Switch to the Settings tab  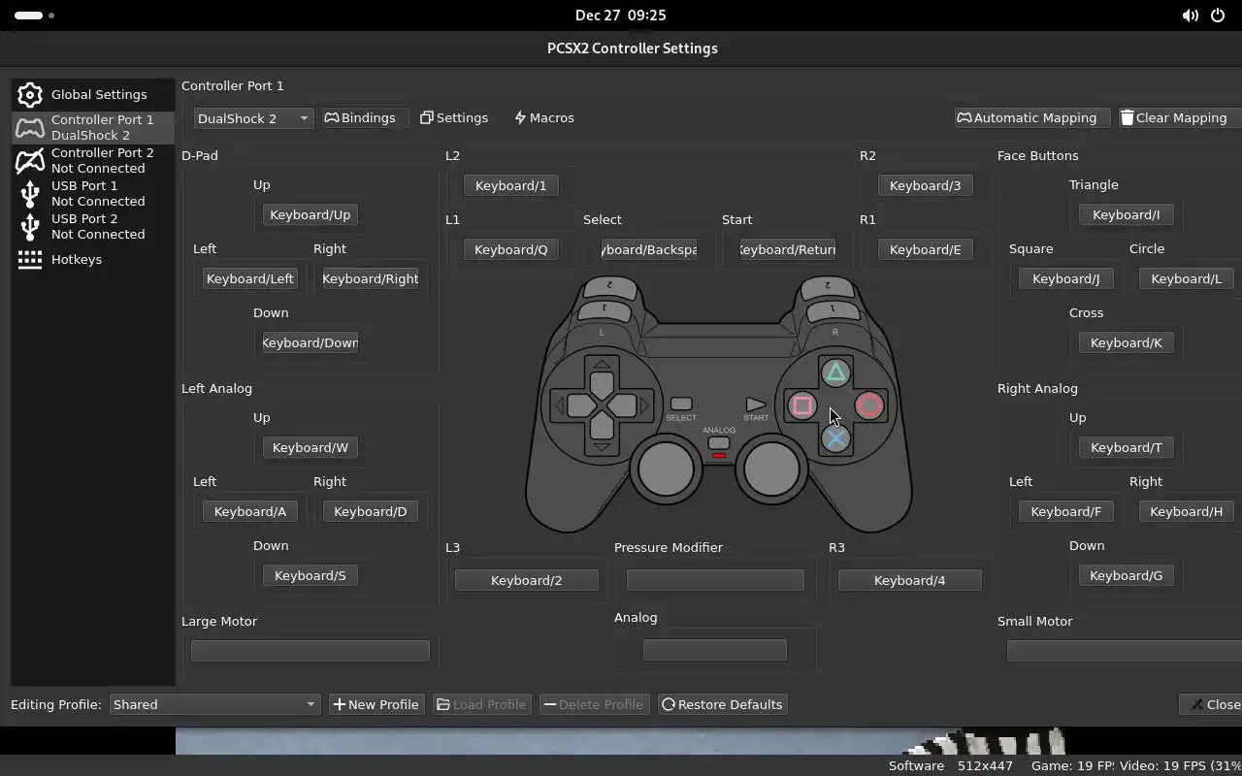[454, 118]
